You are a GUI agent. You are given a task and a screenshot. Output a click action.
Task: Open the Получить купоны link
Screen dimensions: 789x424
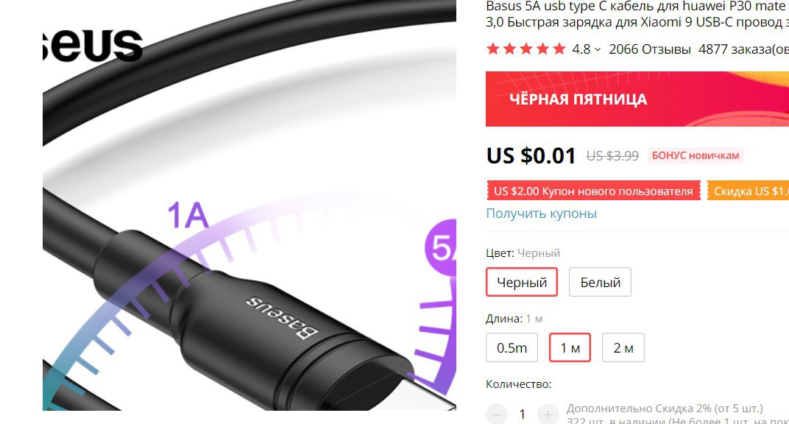[541, 213]
